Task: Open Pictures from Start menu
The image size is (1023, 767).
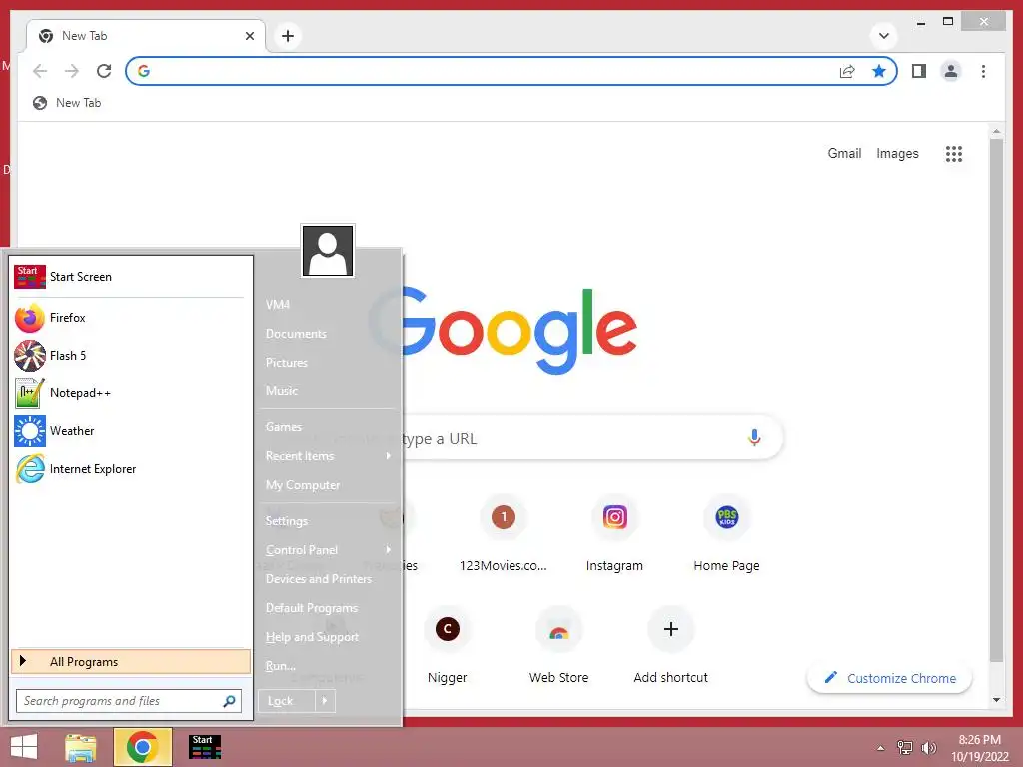Action: pyautogui.click(x=287, y=362)
